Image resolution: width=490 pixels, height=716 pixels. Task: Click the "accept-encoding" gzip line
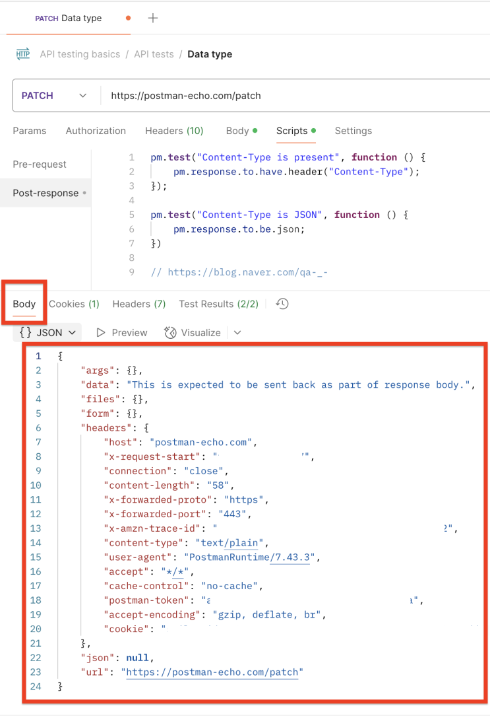(215, 615)
